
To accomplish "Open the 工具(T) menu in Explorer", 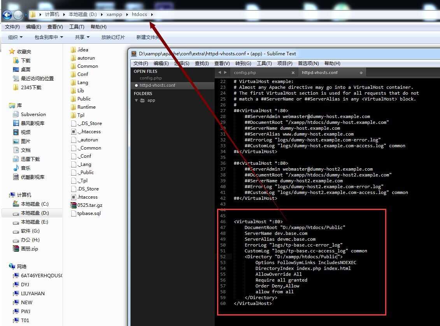I will point(77,27).
